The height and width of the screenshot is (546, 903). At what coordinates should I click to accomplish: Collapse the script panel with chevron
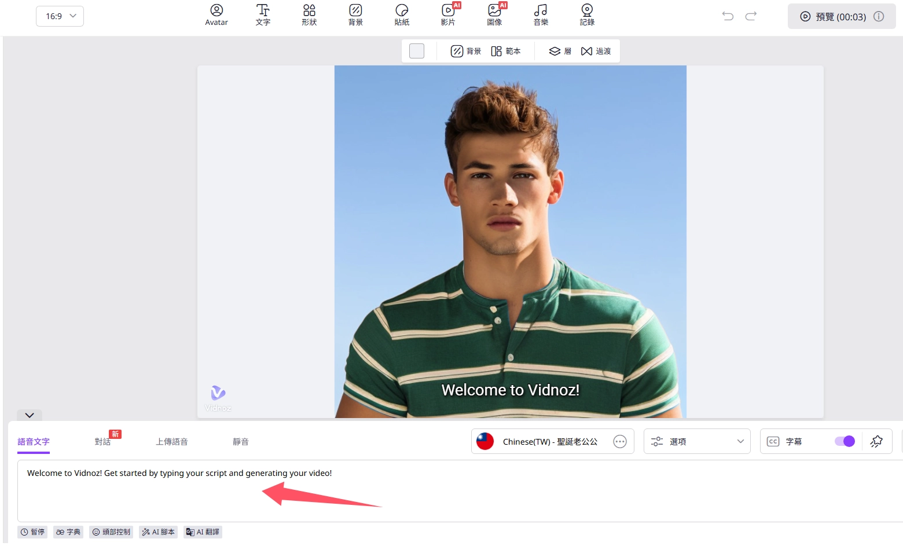point(30,415)
